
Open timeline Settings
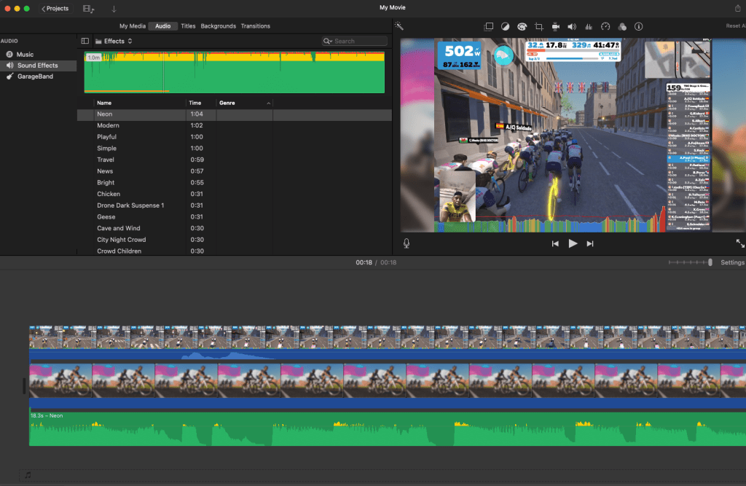732,262
